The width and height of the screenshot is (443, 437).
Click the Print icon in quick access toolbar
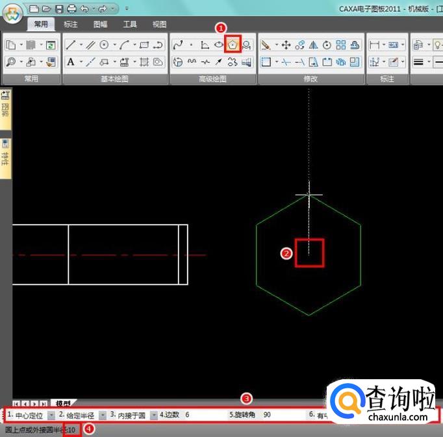[x=71, y=9]
